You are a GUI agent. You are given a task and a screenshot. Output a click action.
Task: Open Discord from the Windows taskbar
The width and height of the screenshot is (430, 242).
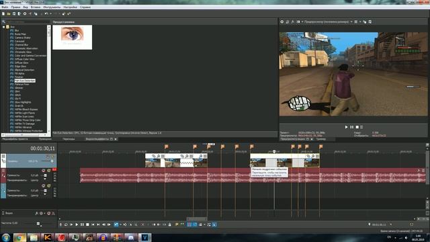130,237
